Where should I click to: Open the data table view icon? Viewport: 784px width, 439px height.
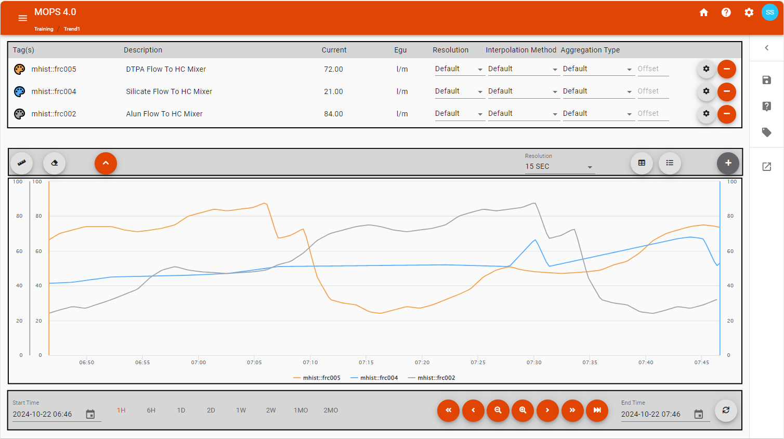[x=642, y=163]
